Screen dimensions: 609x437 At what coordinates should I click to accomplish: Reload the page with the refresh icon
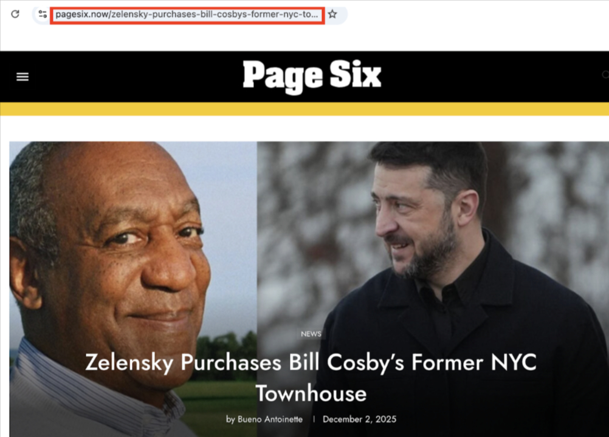(x=15, y=15)
